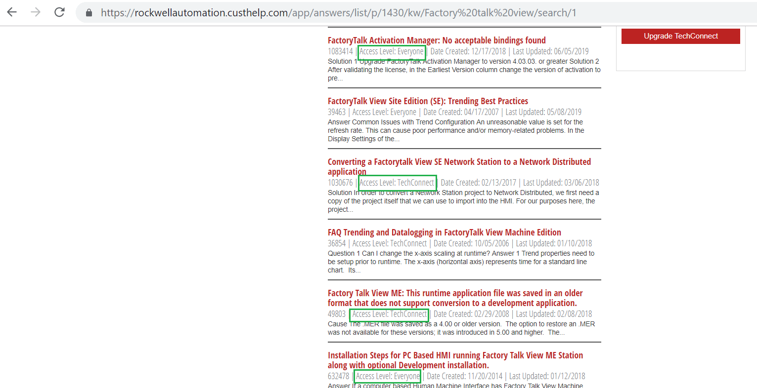
Task: Open FAQ Trending and Datalogging article
Action: 444,233
